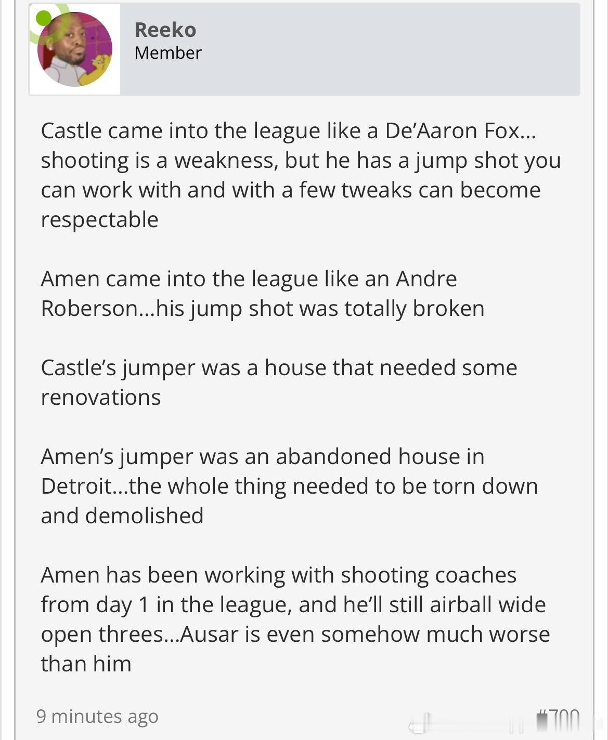
Task: Click the paragraph about Amen and Andre Roberson
Action: [263, 294]
